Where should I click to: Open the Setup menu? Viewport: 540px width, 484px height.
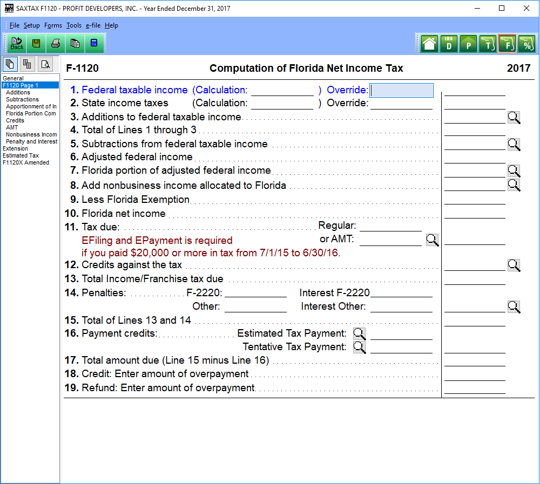(32, 25)
